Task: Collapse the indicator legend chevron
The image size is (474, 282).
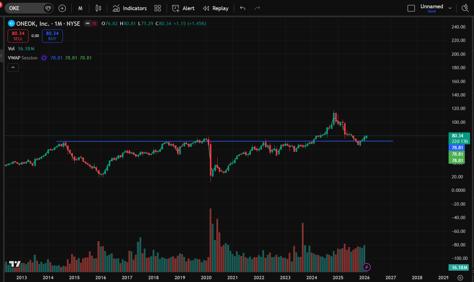Action: [x=13, y=68]
